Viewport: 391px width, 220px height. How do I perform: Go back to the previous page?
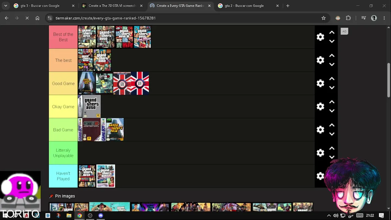tap(7, 18)
